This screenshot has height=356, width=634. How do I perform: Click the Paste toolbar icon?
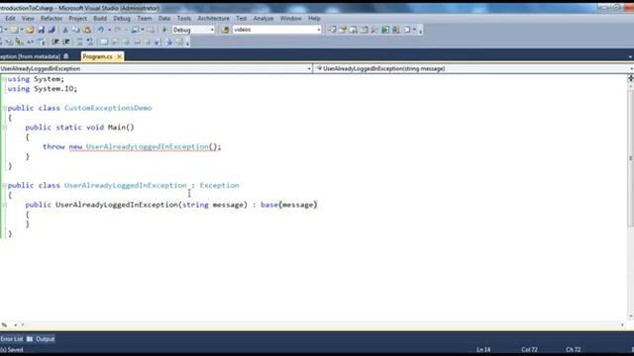tap(86, 30)
